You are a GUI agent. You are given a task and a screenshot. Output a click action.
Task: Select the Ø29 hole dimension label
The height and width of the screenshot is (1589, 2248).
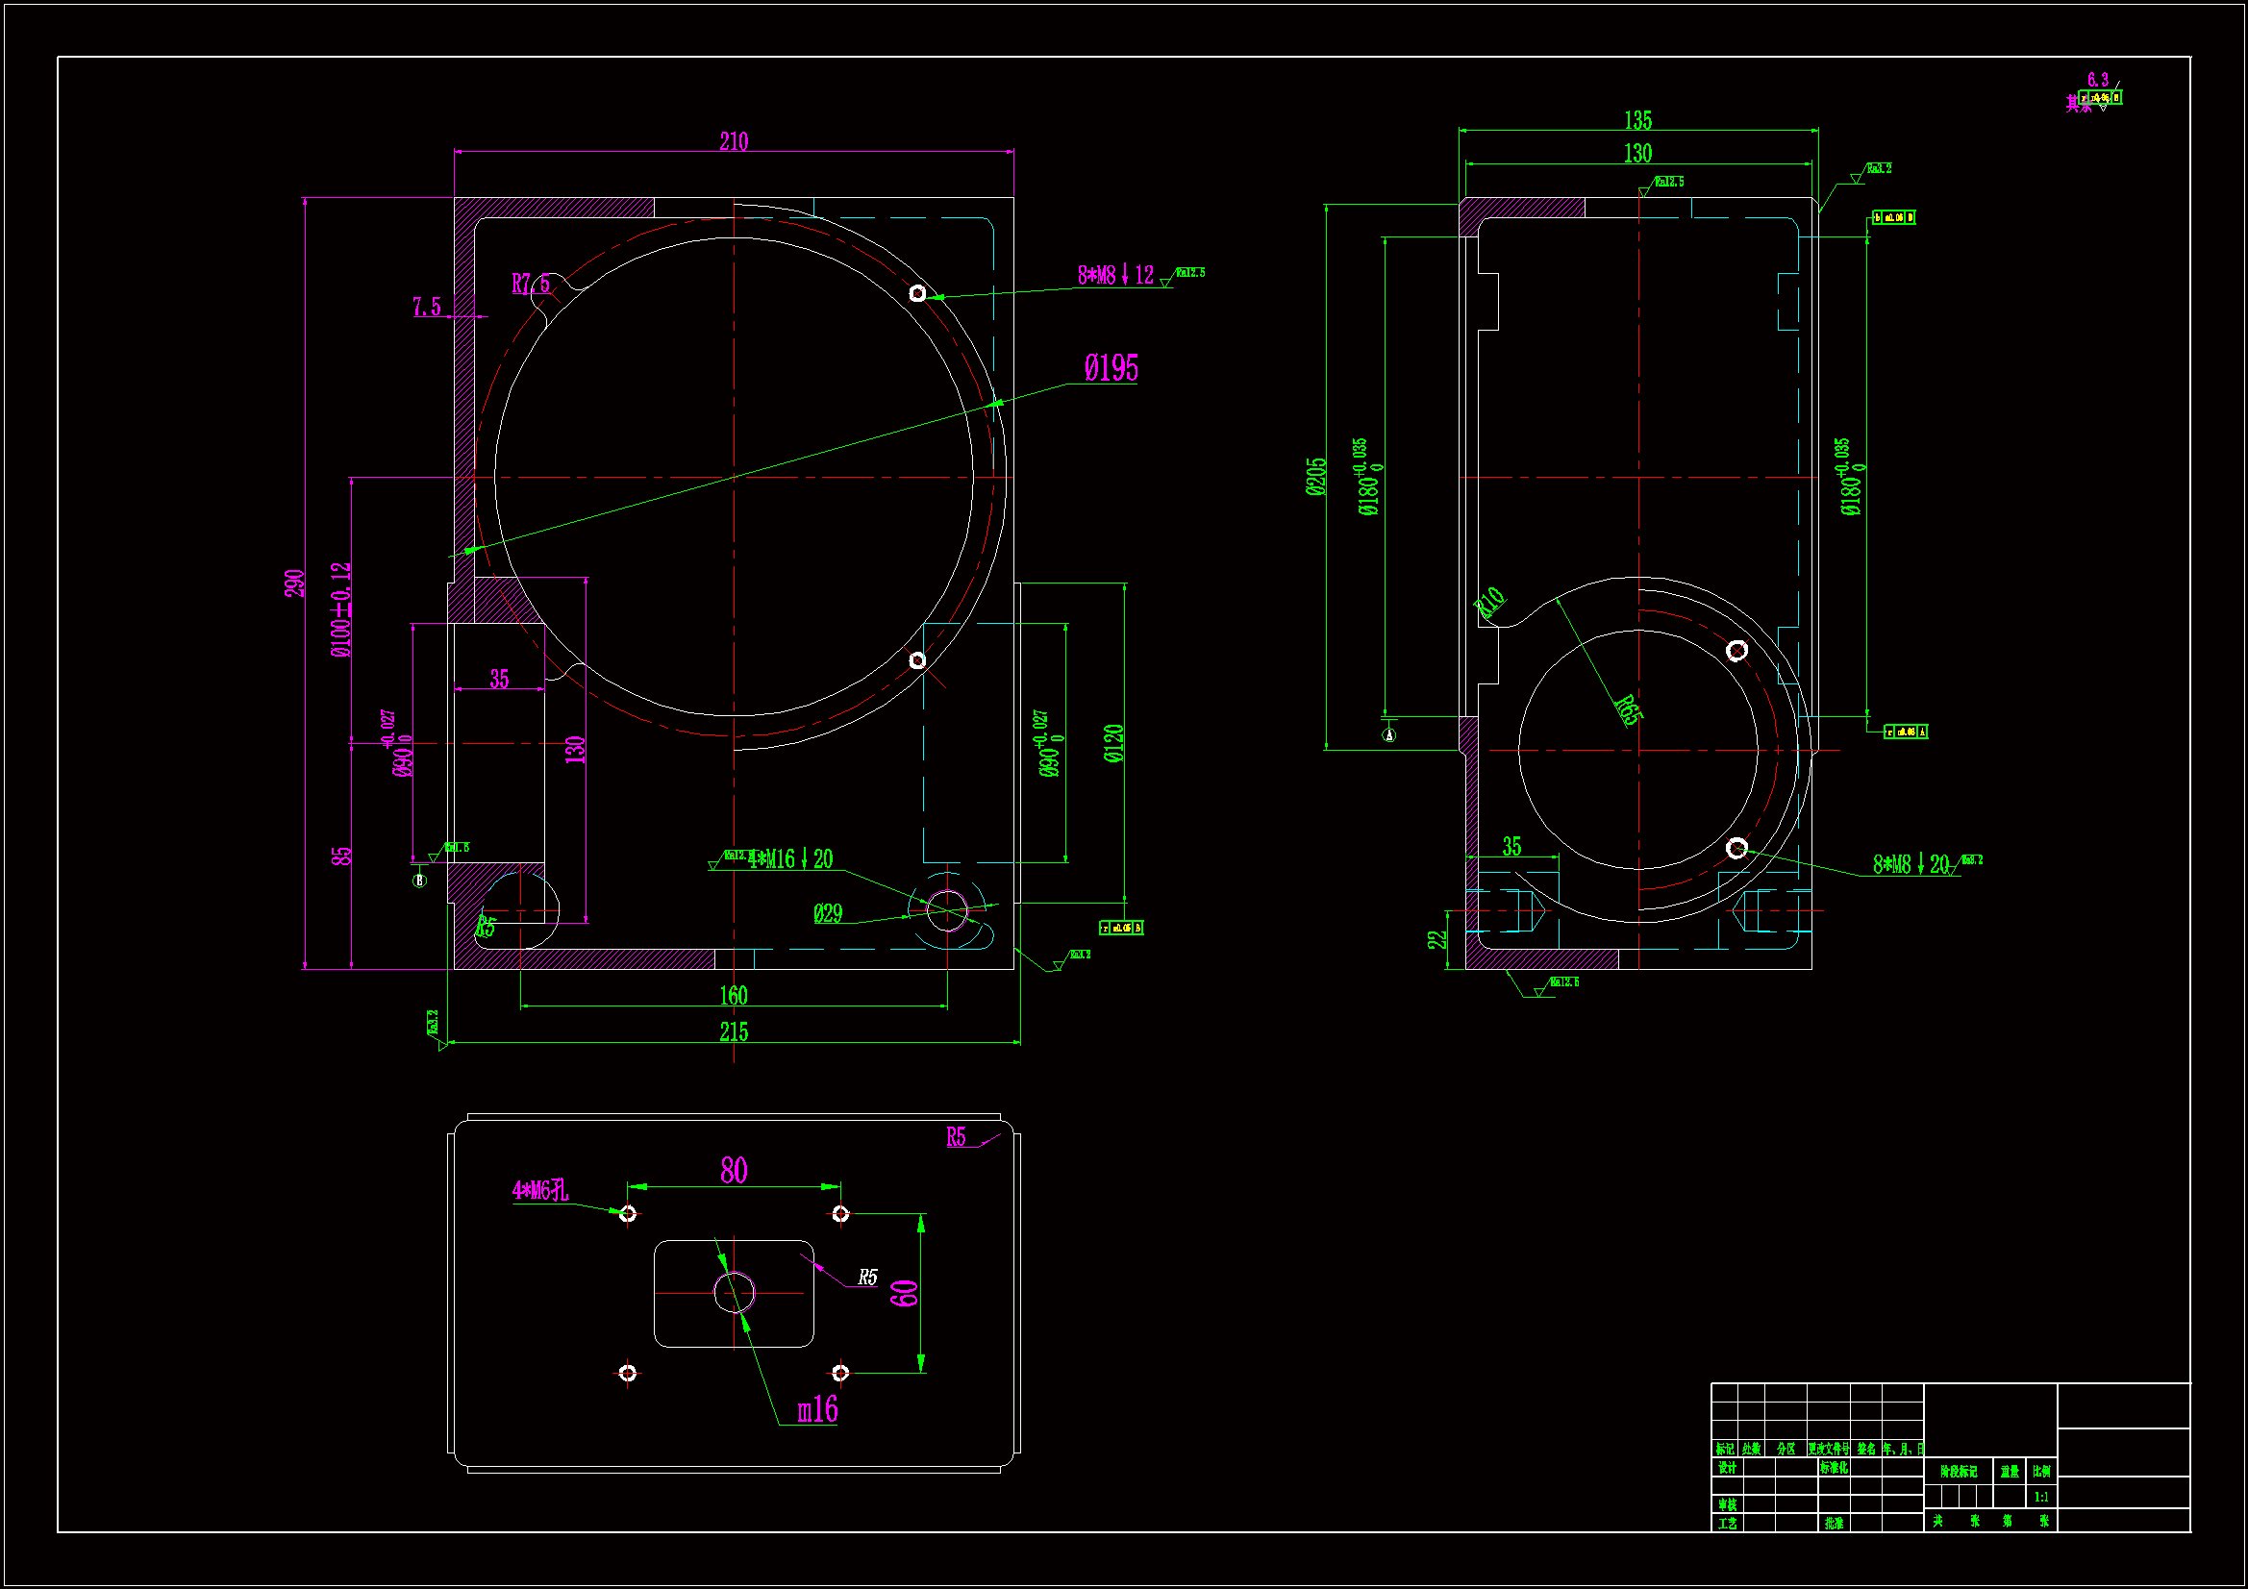click(x=827, y=913)
